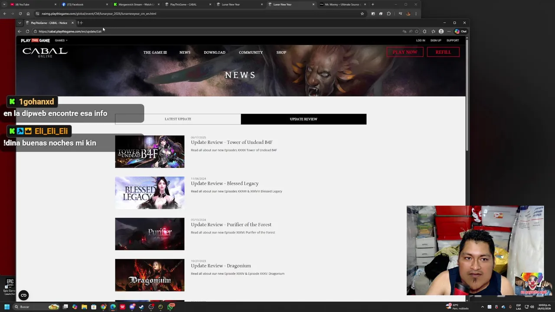Viewport: 555px width, 312px height.
Task: Toggle Edge read aloud icon
Action: pos(411,31)
